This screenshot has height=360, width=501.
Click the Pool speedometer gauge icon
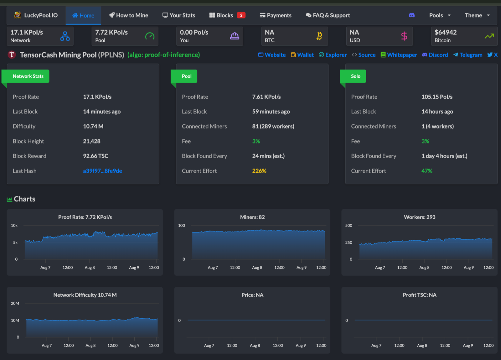pos(150,36)
